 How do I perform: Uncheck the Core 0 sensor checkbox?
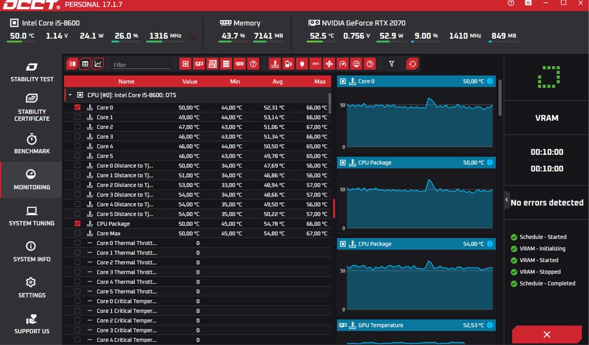coord(77,107)
